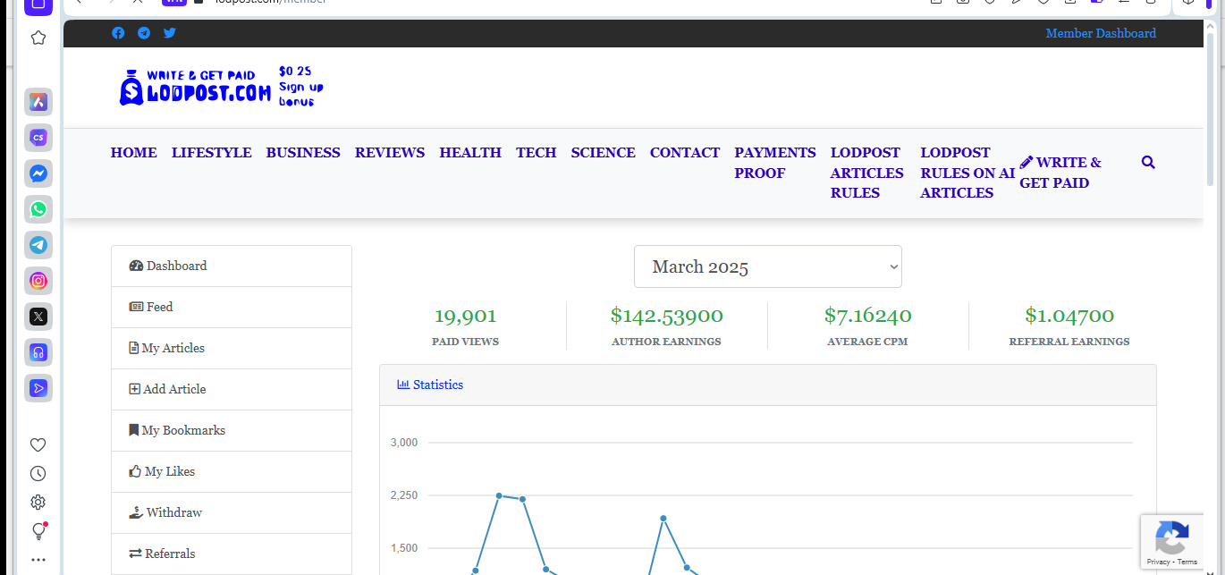Click the Lodpost.com logo
The image size is (1225, 575).
(221, 88)
